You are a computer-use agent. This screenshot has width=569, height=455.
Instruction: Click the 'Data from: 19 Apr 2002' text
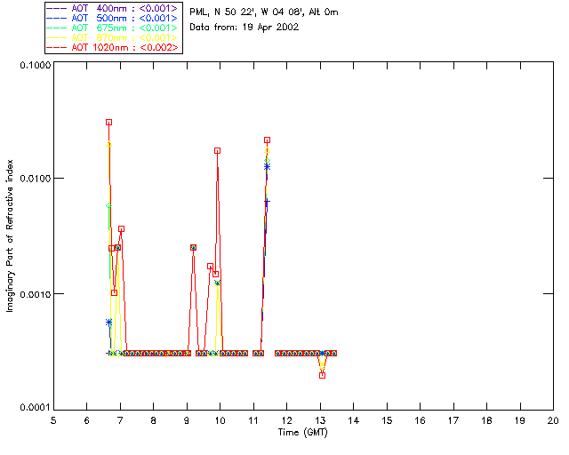pyautogui.click(x=244, y=28)
